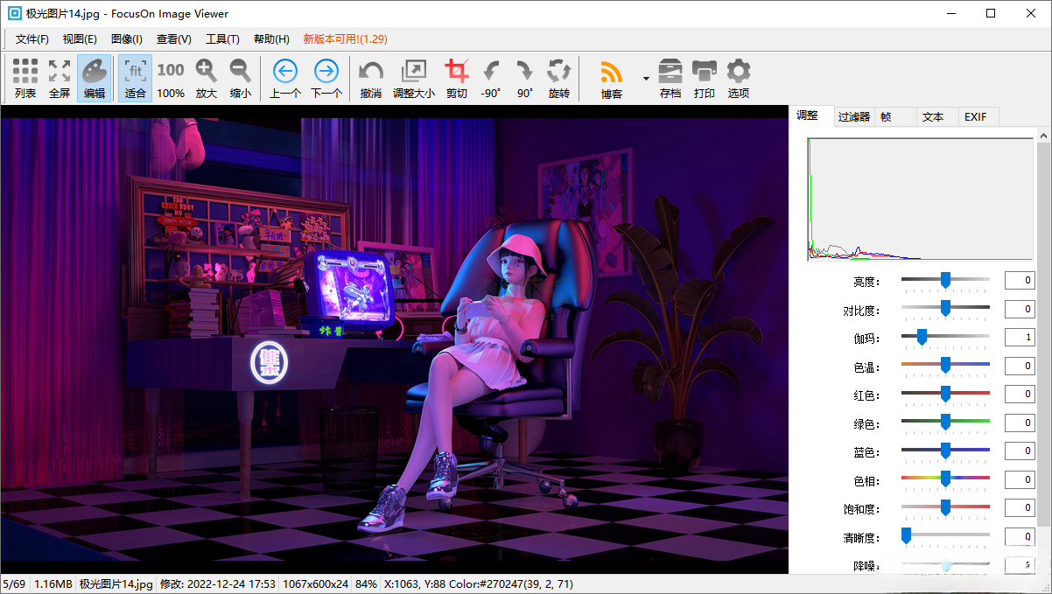Toggle fit-to-window mode (适合)

coord(136,78)
